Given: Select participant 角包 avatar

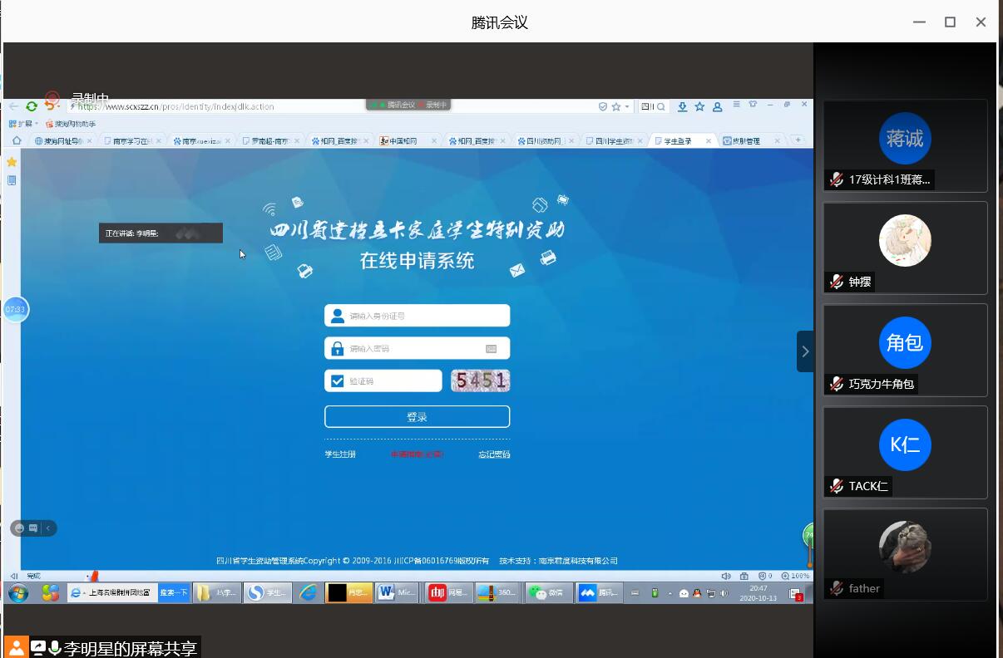Looking at the screenshot, I should [x=905, y=342].
